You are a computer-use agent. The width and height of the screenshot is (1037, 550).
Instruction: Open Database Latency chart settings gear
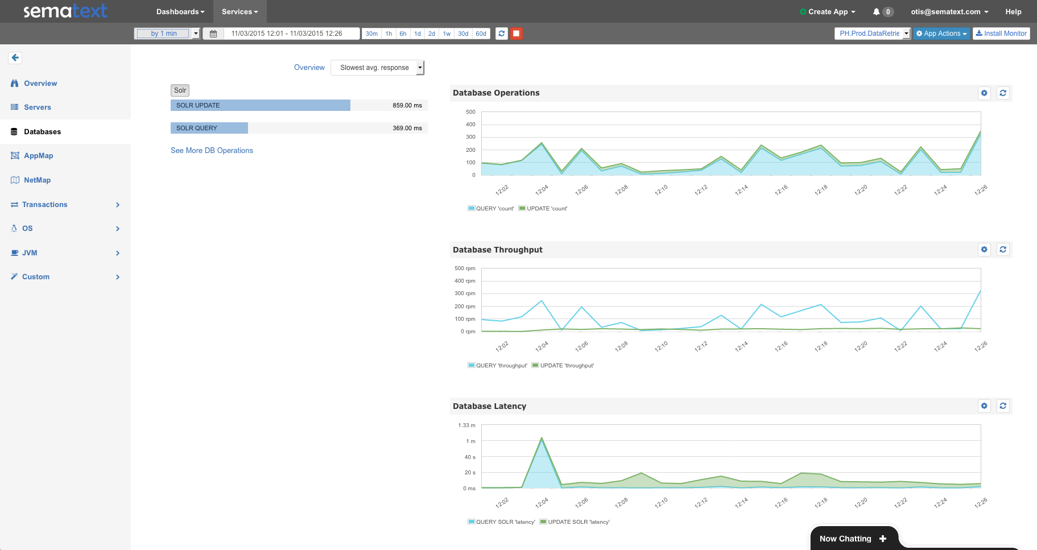[x=985, y=406]
